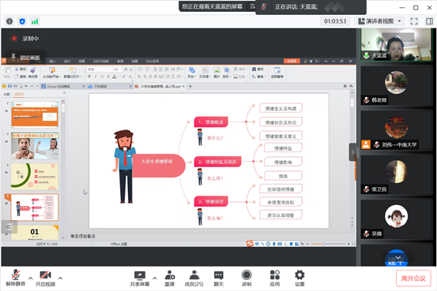Select 韩老师 participant video tile
437x291 pixels.
click(396, 85)
